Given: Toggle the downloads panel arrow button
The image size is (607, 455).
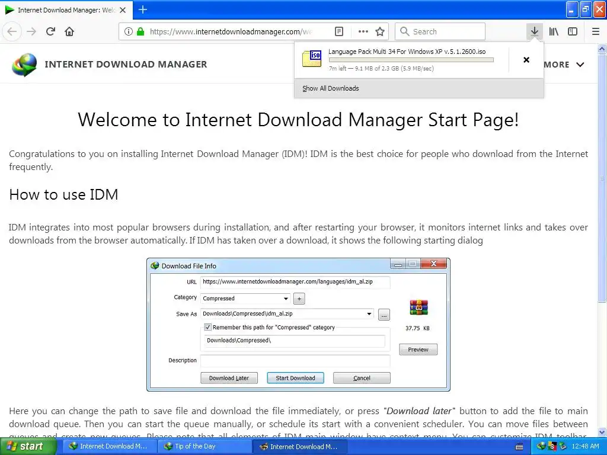Looking at the screenshot, I should 534,31.
